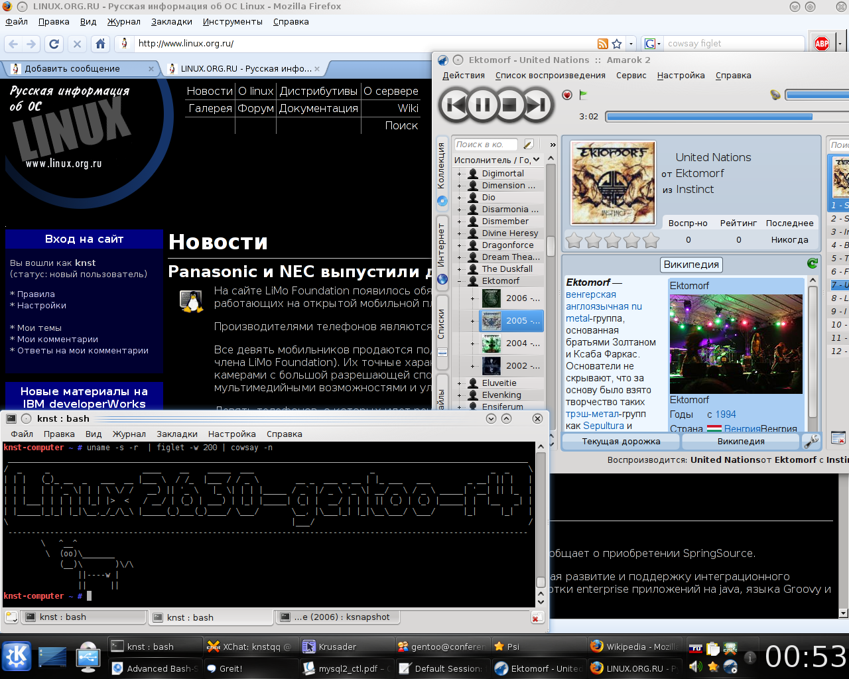Image resolution: width=849 pixels, height=679 pixels.
Task: Click the show desktop icon in panel
Action: pos(52,657)
